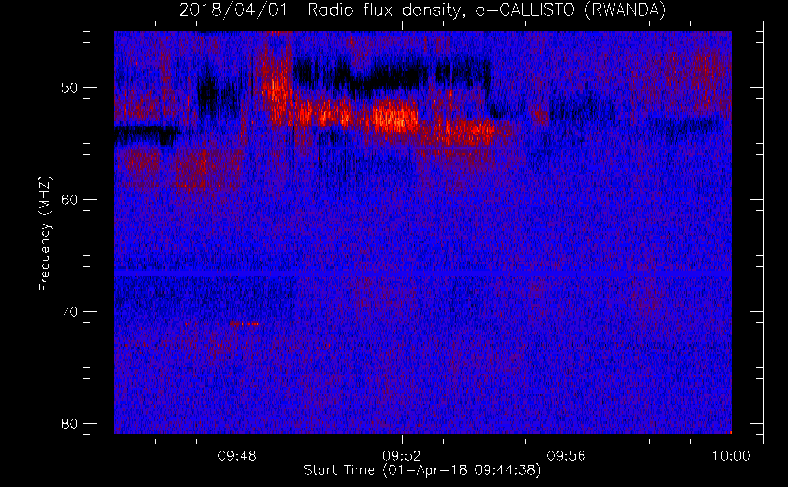The image size is (788, 487).
Task: Click the 'Start Time (01-Apr-18 09:44:38)' label
Action: click(x=422, y=470)
